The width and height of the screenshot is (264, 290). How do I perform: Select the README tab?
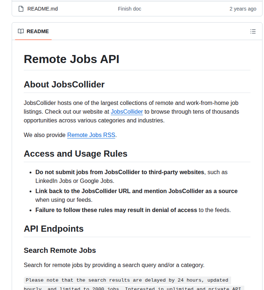click(x=33, y=31)
